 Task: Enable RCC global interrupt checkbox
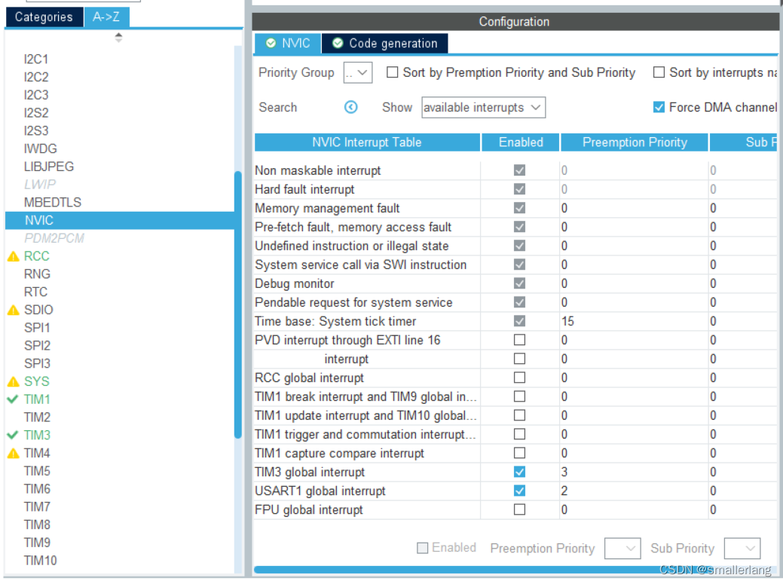point(520,378)
